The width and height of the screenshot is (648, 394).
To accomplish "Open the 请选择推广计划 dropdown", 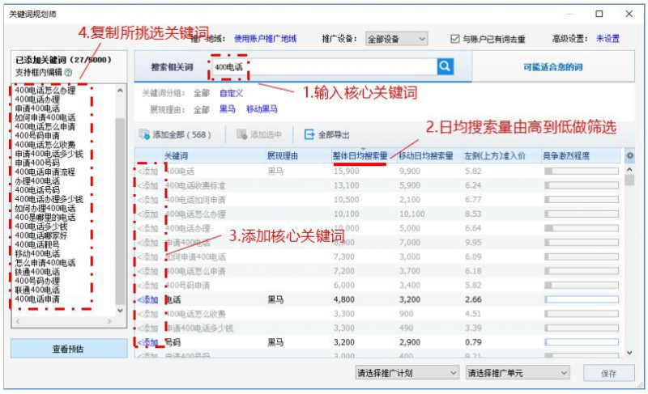I will click(x=407, y=373).
